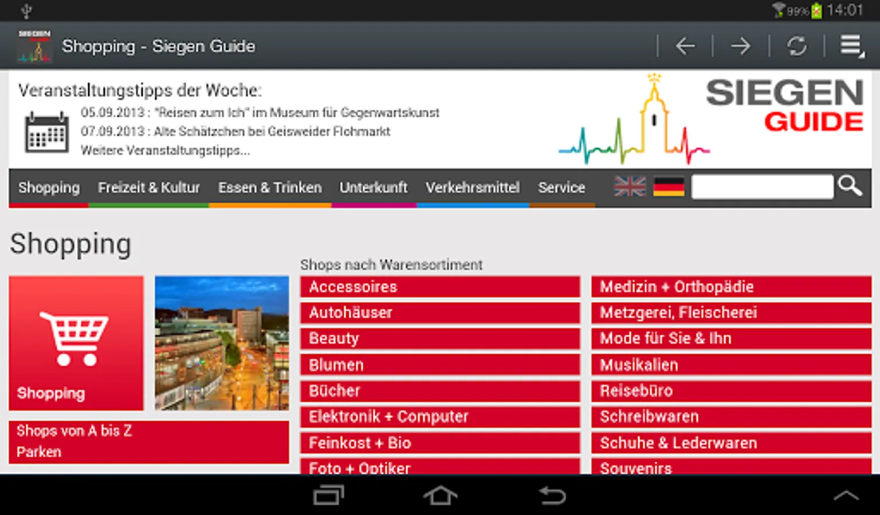Open 'Reisen zum Ich' event link

click(x=260, y=113)
